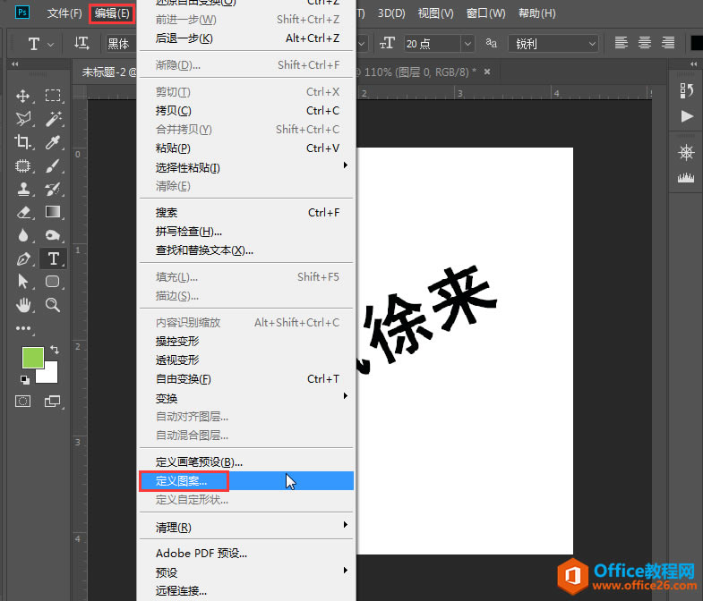Select the Path Selection tool

23,282
